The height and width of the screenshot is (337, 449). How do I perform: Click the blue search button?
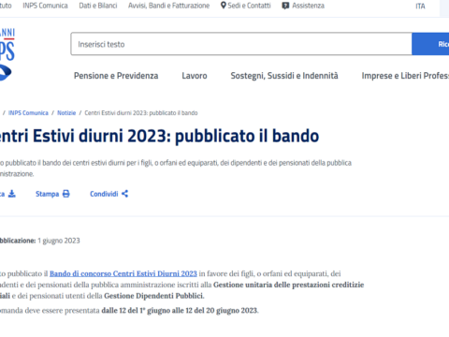coord(430,44)
